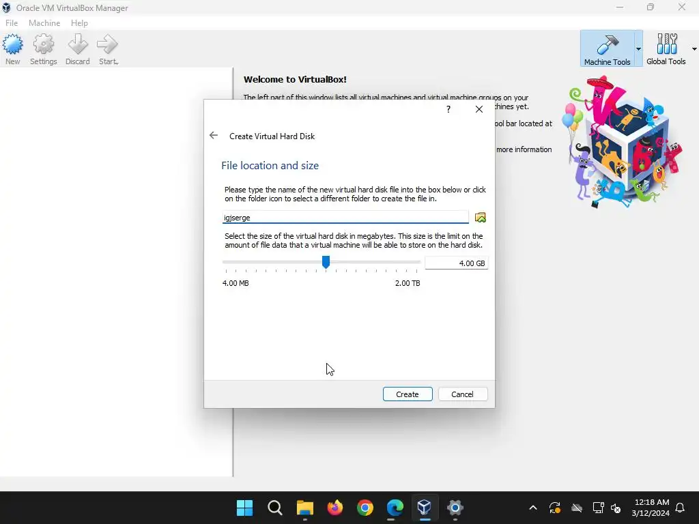The width and height of the screenshot is (699, 524).
Task: Launch Firefox from the taskbar
Action: click(x=334, y=508)
